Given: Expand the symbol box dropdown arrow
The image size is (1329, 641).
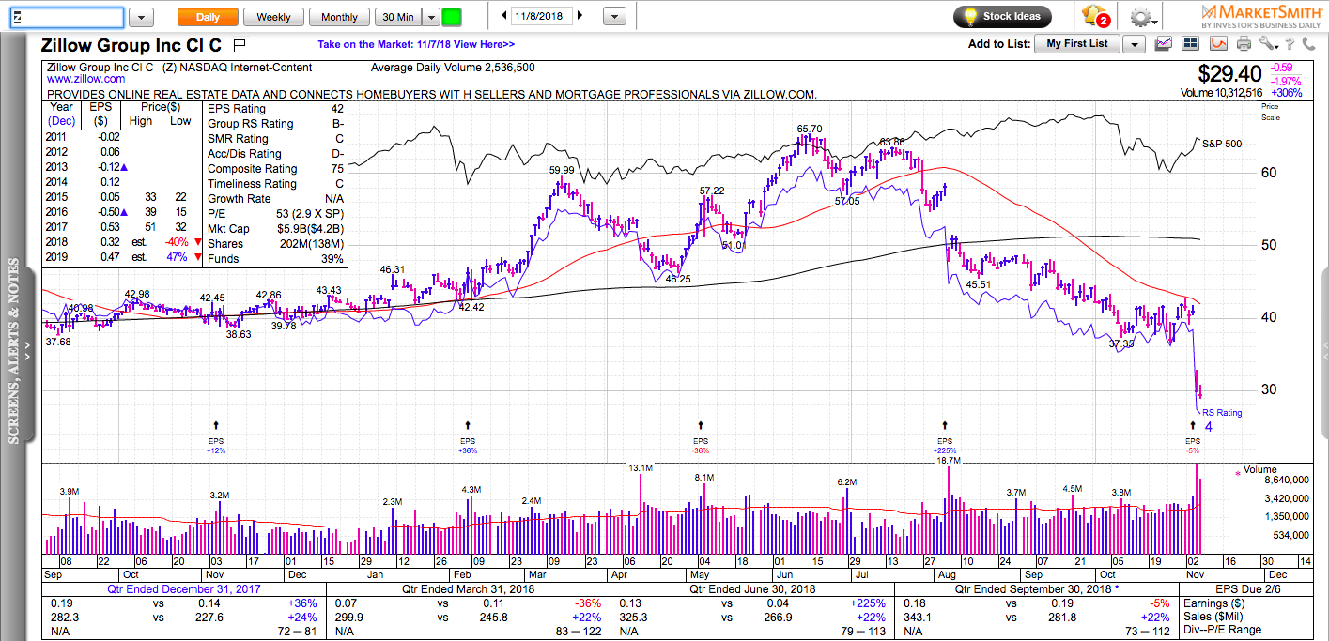Looking at the screenshot, I should [x=141, y=17].
